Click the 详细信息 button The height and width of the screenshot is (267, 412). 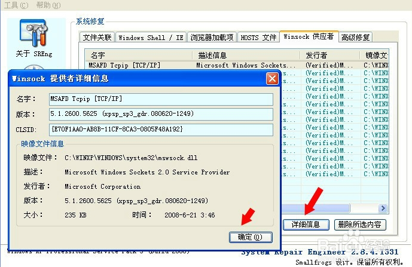[x=306, y=225]
